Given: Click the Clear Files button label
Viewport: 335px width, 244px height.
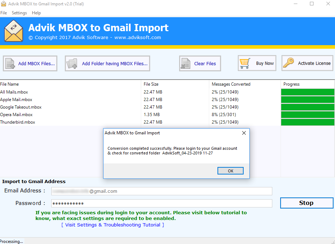Looking at the screenshot, I should tap(205, 63).
